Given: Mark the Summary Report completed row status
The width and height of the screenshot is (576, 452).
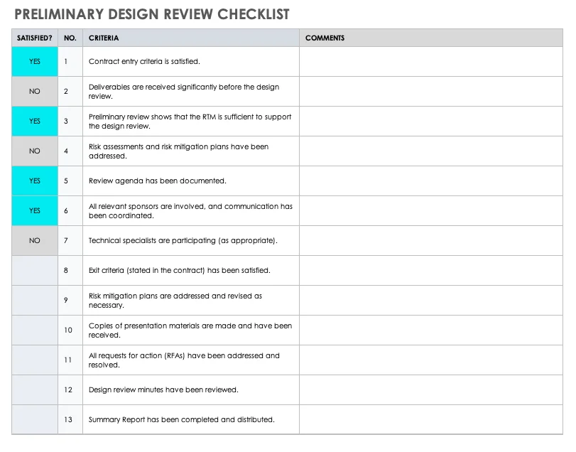Looking at the screenshot, I should (x=34, y=419).
